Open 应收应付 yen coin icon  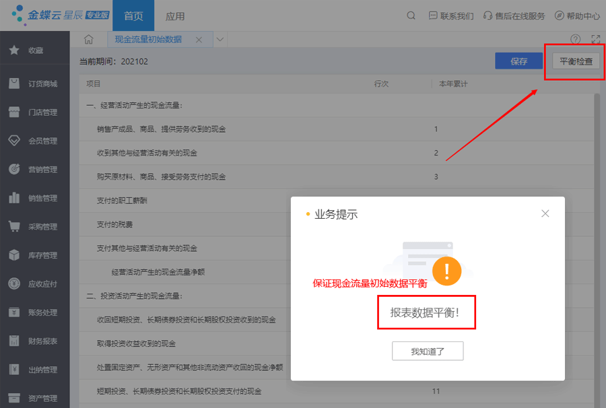pyautogui.click(x=14, y=283)
